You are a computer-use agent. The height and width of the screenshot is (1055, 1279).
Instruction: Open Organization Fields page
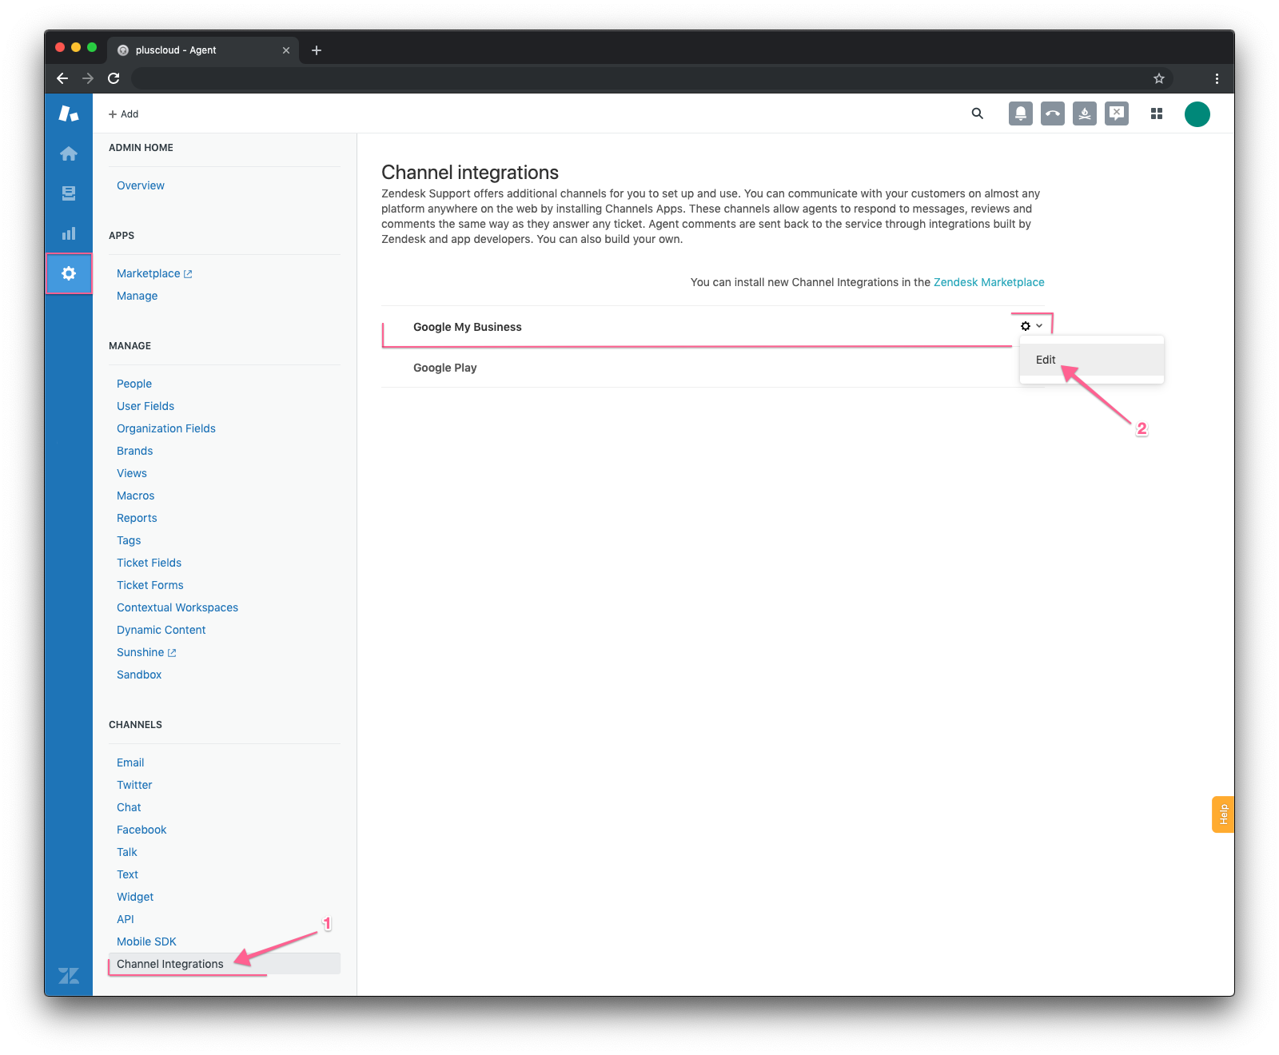(x=166, y=428)
